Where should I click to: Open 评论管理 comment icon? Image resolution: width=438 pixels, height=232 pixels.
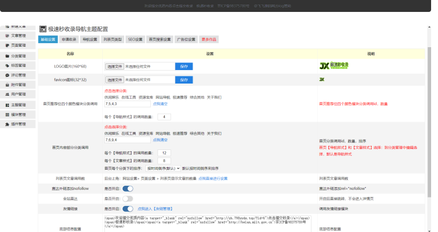click(7, 75)
